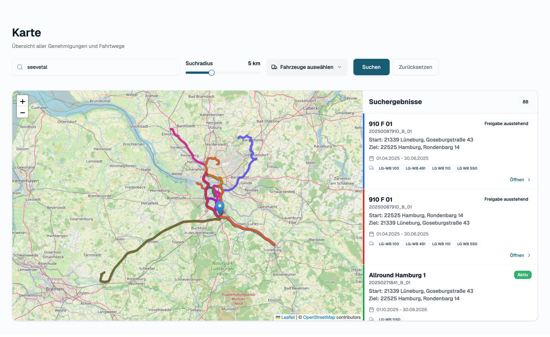Click the 20250271841_B_01 permit number
This screenshot has width=550, height=337.
389,283
